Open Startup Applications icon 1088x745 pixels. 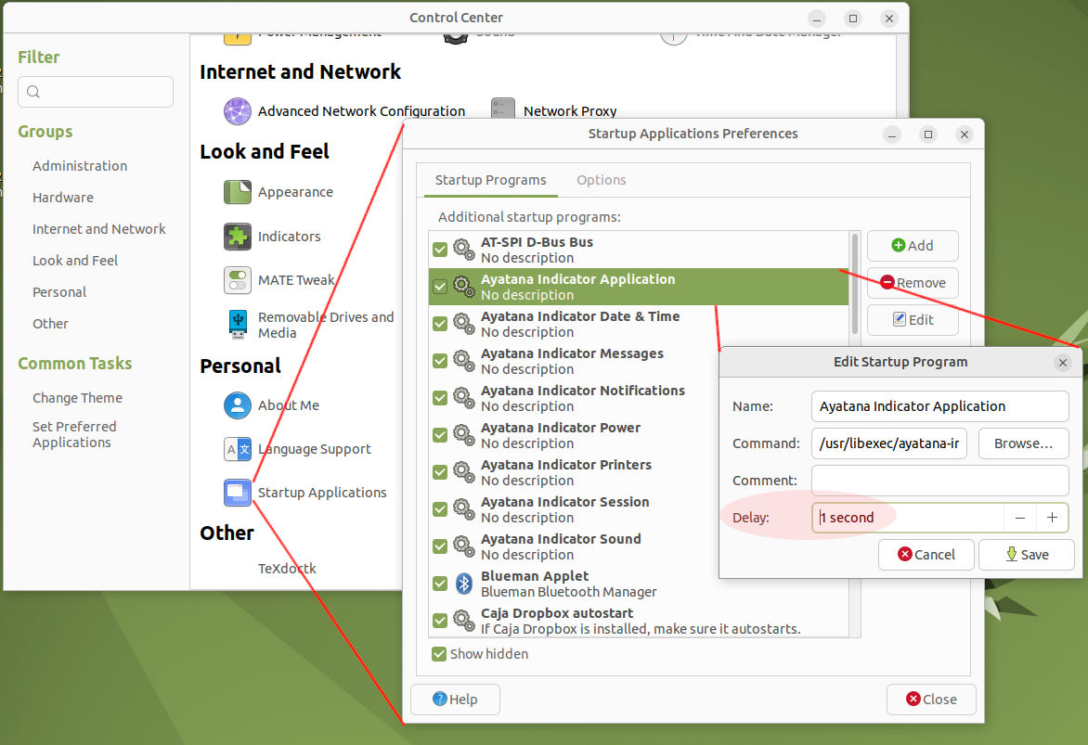pyautogui.click(x=238, y=492)
